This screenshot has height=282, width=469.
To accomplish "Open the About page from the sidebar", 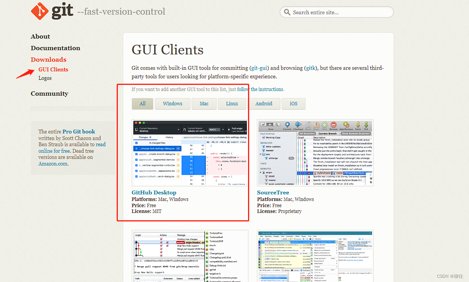I will coord(40,37).
